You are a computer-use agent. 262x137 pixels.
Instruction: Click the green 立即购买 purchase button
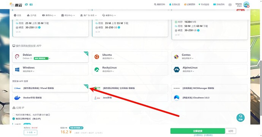tap(197, 131)
